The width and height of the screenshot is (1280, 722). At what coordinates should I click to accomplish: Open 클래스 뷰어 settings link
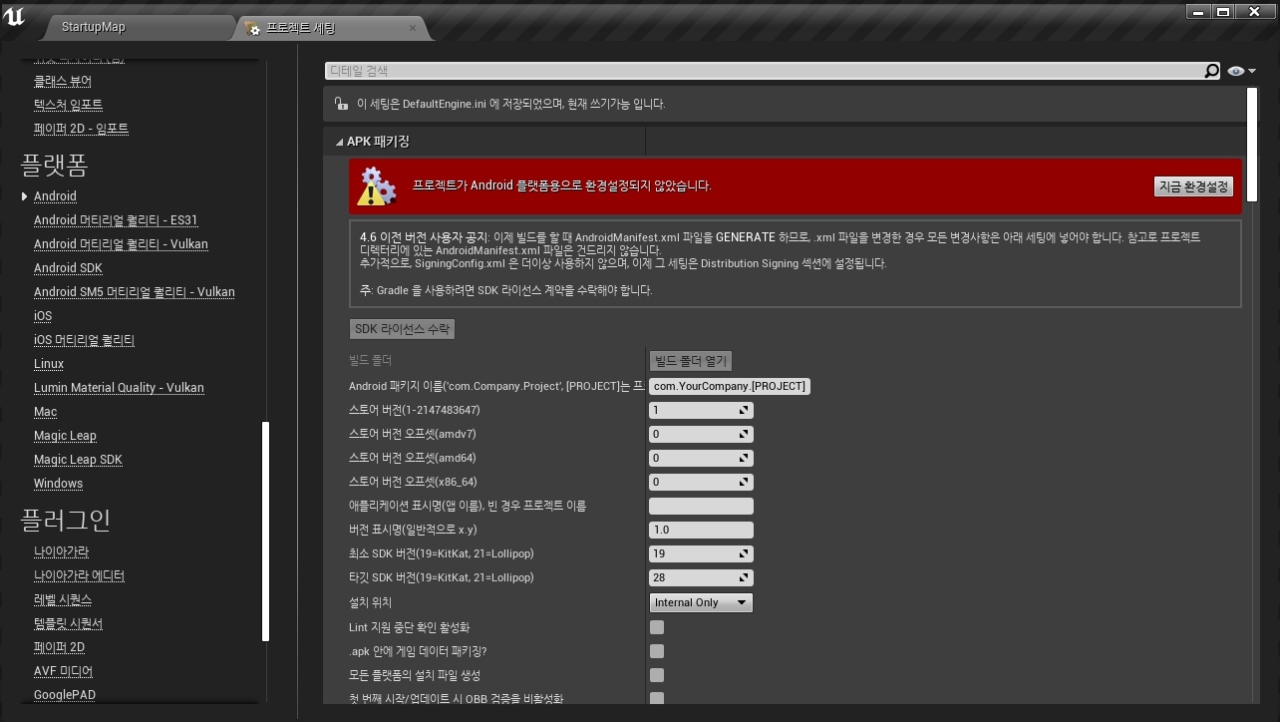[x=62, y=81]
